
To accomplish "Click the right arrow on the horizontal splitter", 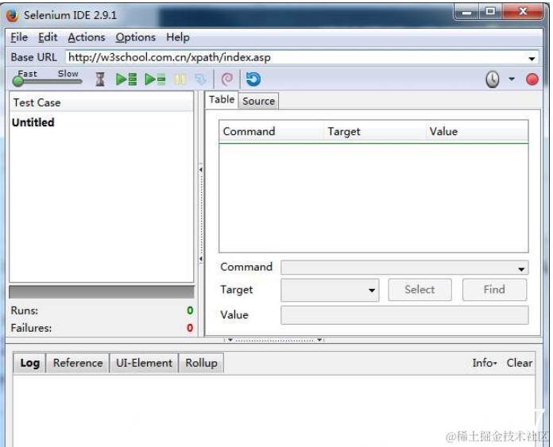I will click(319, 340).
